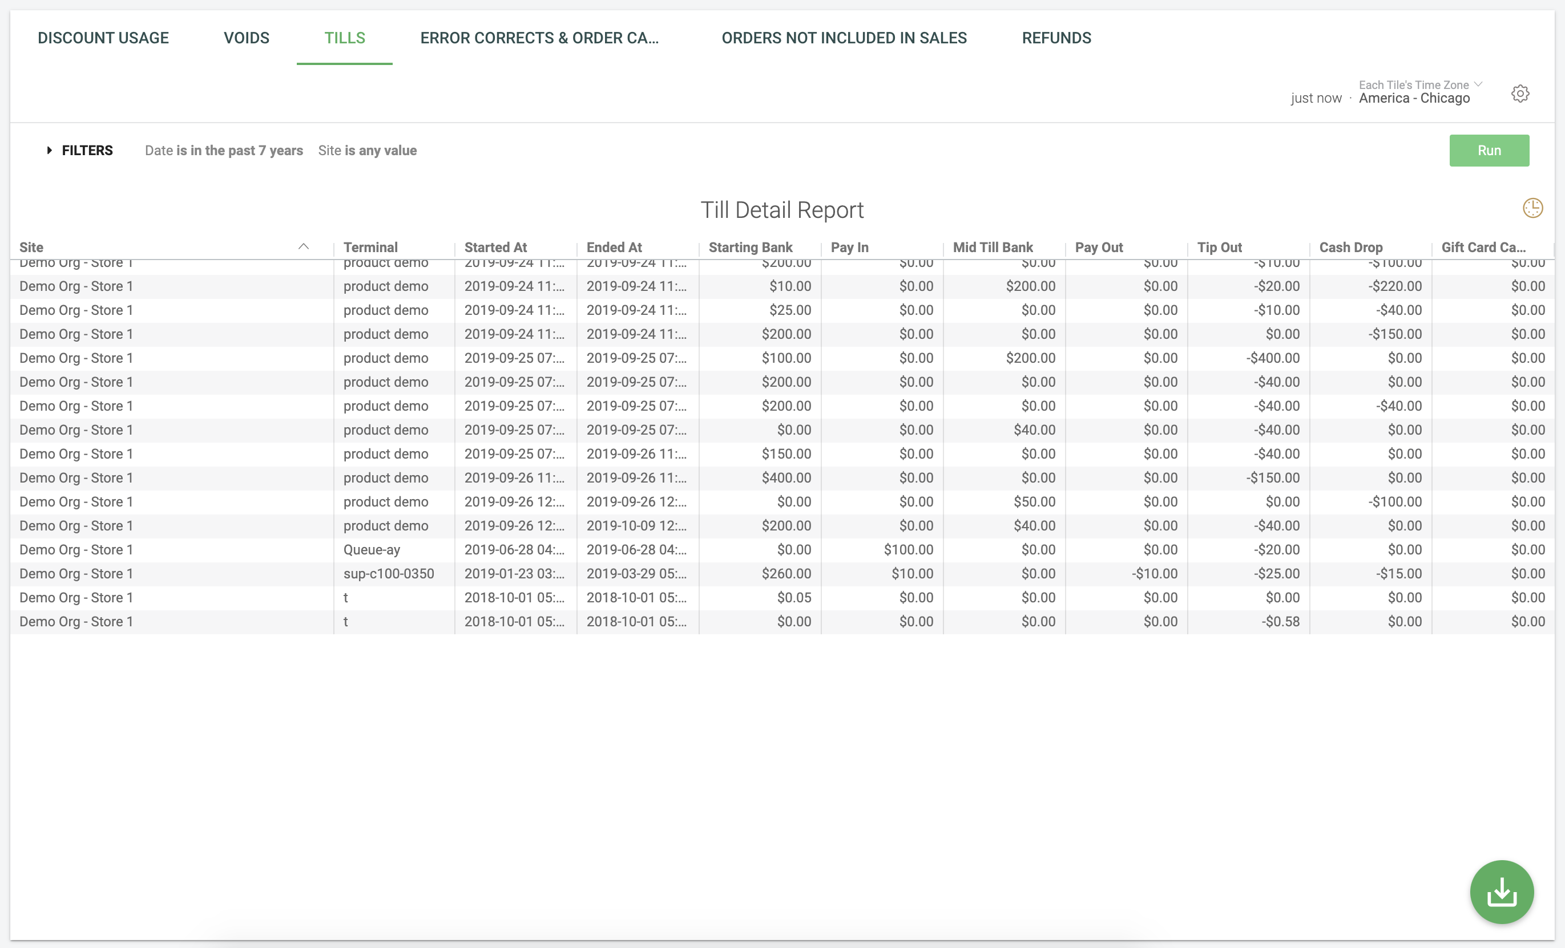Sort by the Starting Bank column header
Screen dimensions: 1565x948
[750, 247]
